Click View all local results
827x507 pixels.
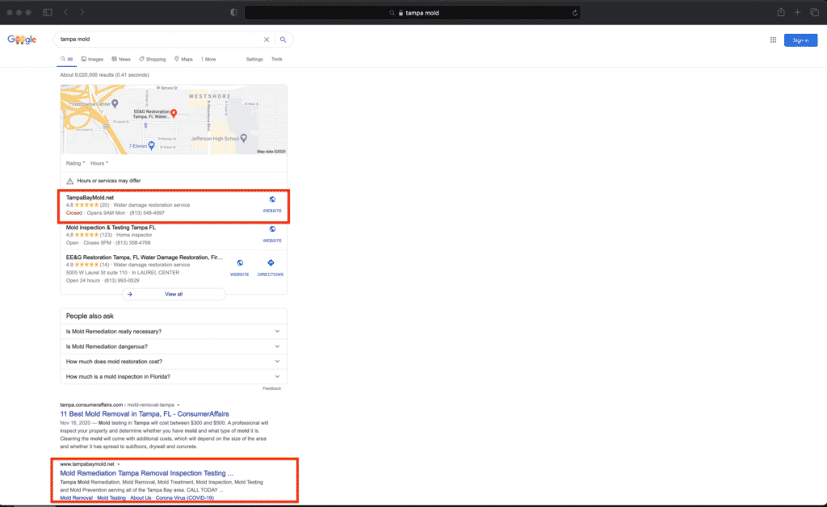coord(174,294)
